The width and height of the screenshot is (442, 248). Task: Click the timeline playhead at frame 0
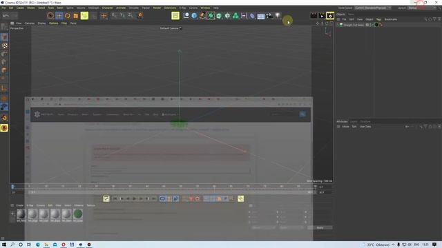click(x=12, y=187)
